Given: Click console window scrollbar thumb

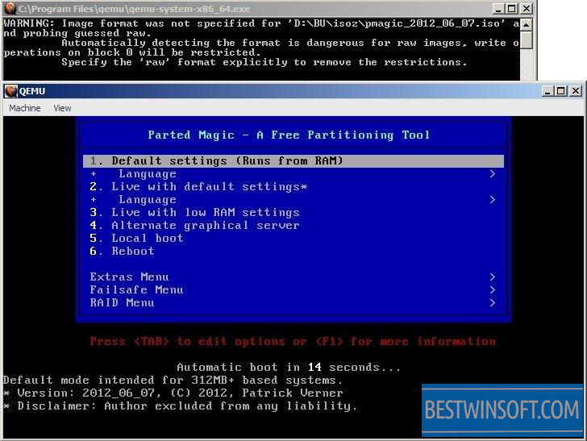Looking at the screenshot, I should coord(527,40).
